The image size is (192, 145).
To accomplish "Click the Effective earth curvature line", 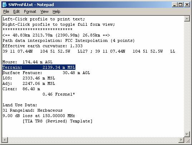I will click(43, 46).
